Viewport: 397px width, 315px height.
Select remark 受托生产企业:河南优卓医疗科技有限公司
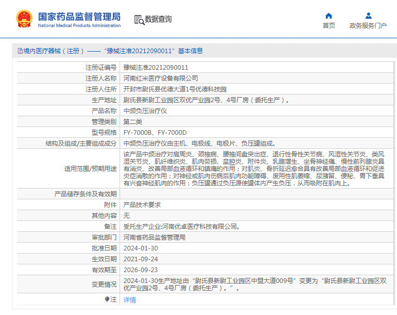click(x=182, y=227)
